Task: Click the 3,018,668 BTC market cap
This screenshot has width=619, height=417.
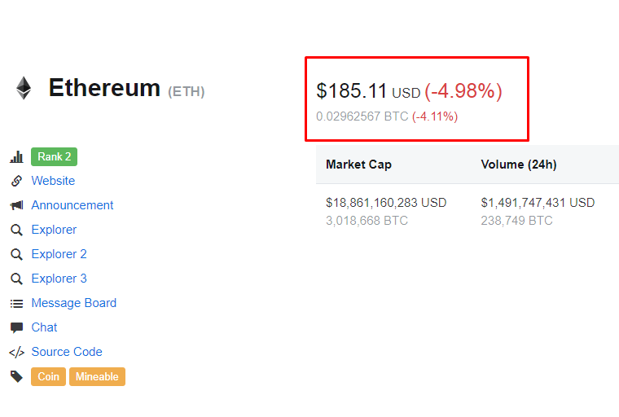Action: 367,221
